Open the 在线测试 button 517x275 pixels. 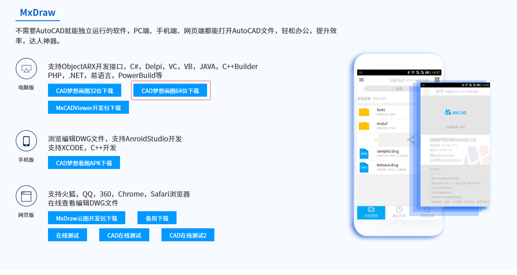[x=68, y=235]
